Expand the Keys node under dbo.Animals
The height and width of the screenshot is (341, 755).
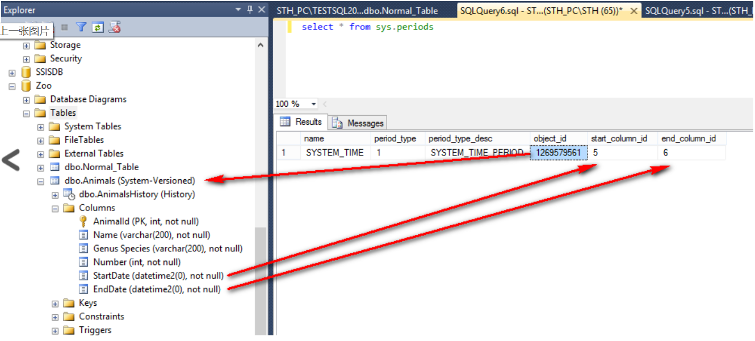pyautogui.click(x=54, y=302)
